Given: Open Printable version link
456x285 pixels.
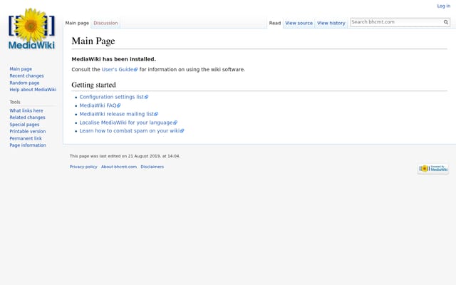Looking at the screenshot, I should [x=28, y=131].
